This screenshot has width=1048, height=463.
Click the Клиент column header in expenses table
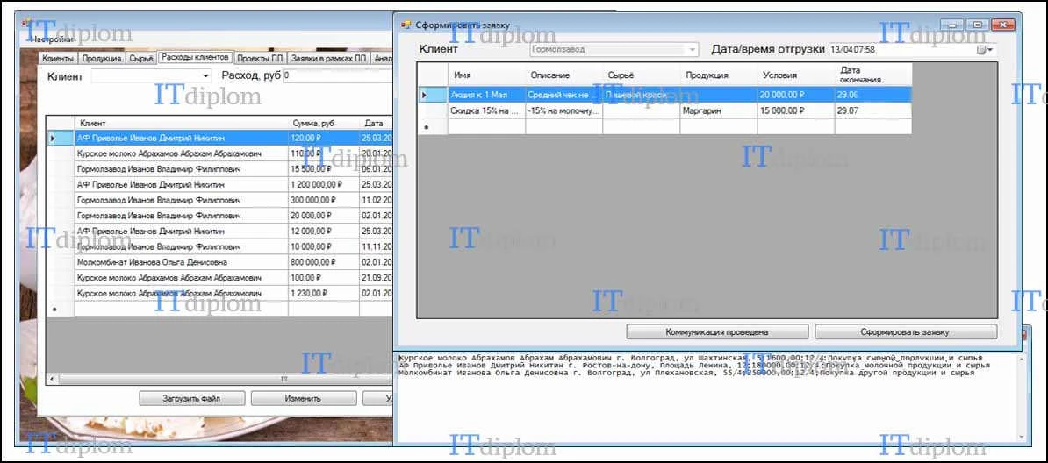point(181,123)
